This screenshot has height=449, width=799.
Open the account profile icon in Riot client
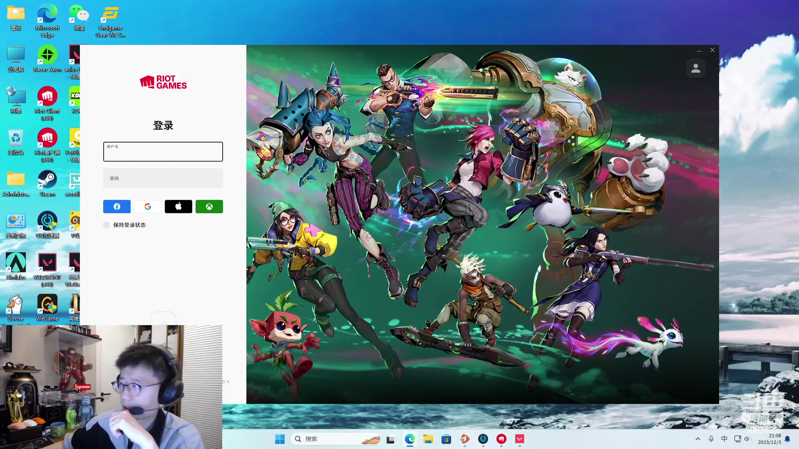696,68
